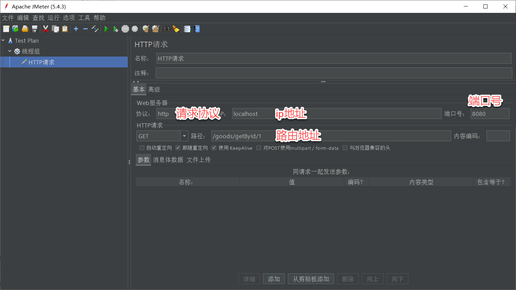Click the Cut scissors icon
Screen dimensions: 516x290
click(x=45, y=29)
